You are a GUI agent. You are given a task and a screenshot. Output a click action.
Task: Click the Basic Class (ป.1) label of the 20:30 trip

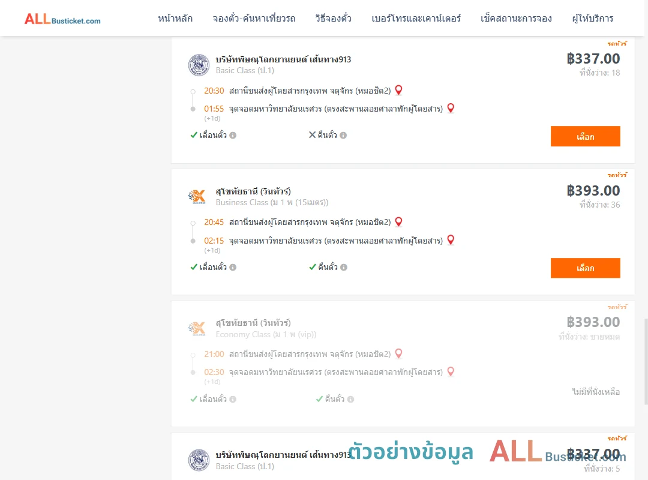click(245, 71)
